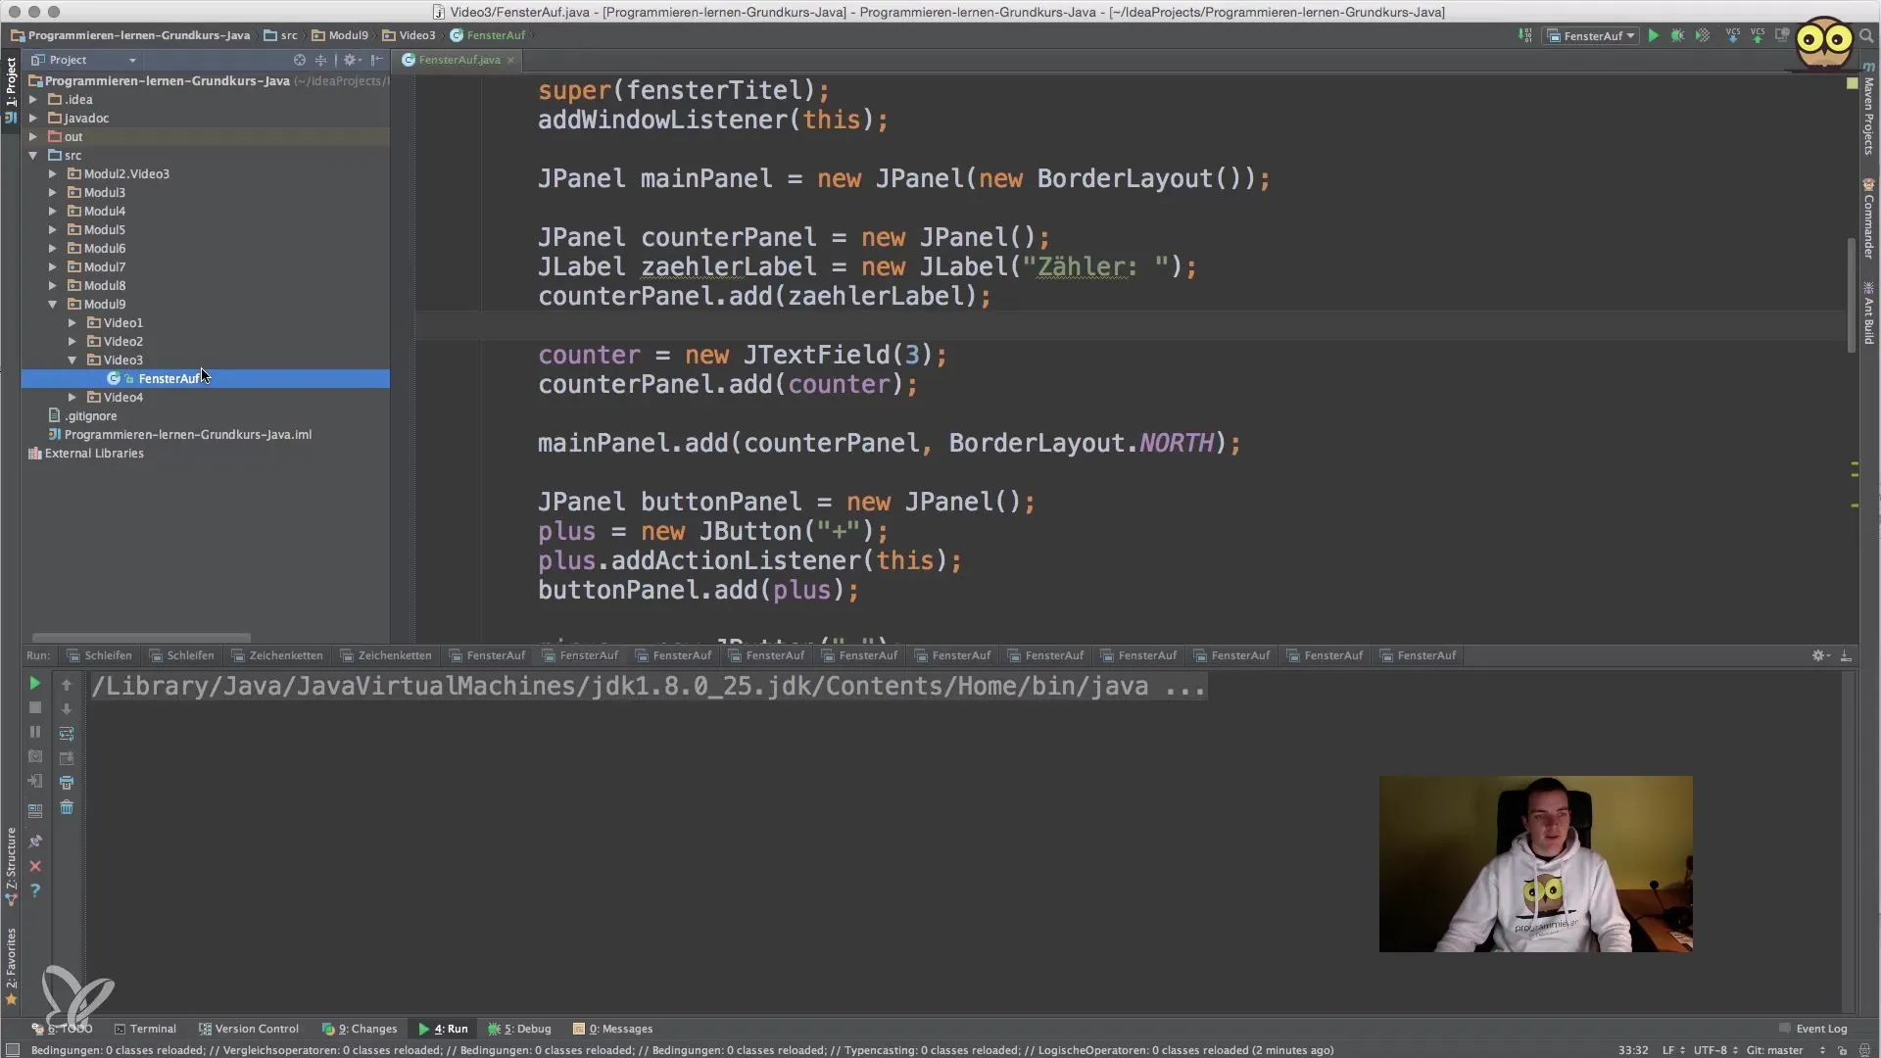Viewport: 1881px width, 1058px height.
Task: Pause output in the Run panel
Action: pos(34,732)
